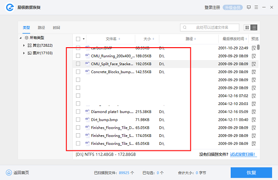Screen dimensions: 278x180
Task: Preview the 174.05KB Finishes_Flooring_Tile_S file
Action: (254, 136)
